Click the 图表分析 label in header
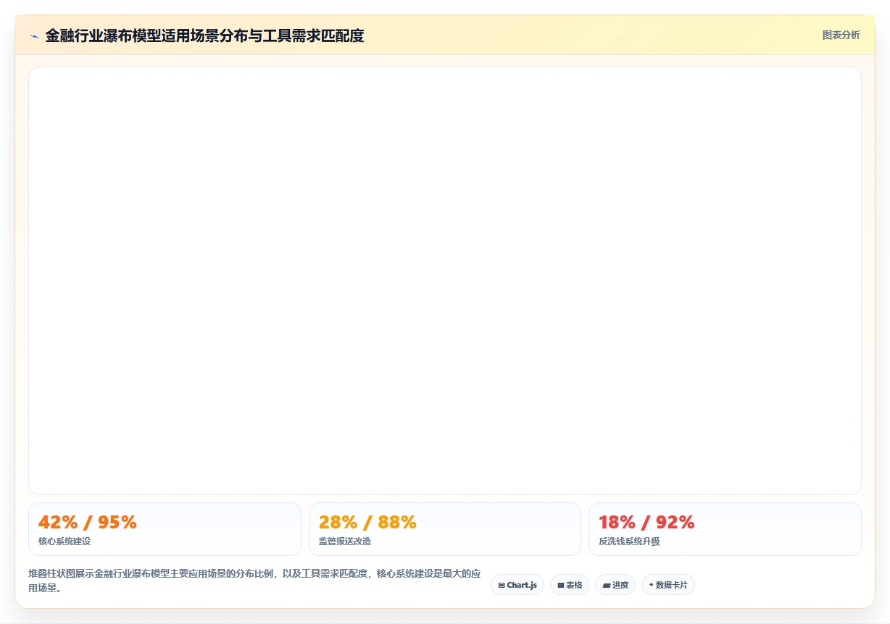The width and height of the screenshot is (890, 624). point(841,35)
